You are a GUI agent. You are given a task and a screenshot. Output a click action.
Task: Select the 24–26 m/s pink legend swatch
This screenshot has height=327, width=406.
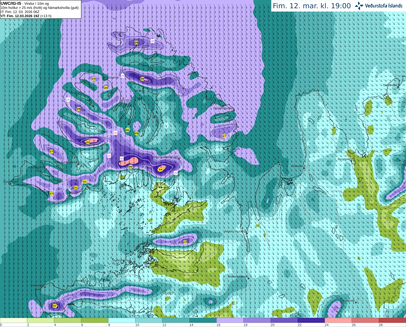coord(338,320)
